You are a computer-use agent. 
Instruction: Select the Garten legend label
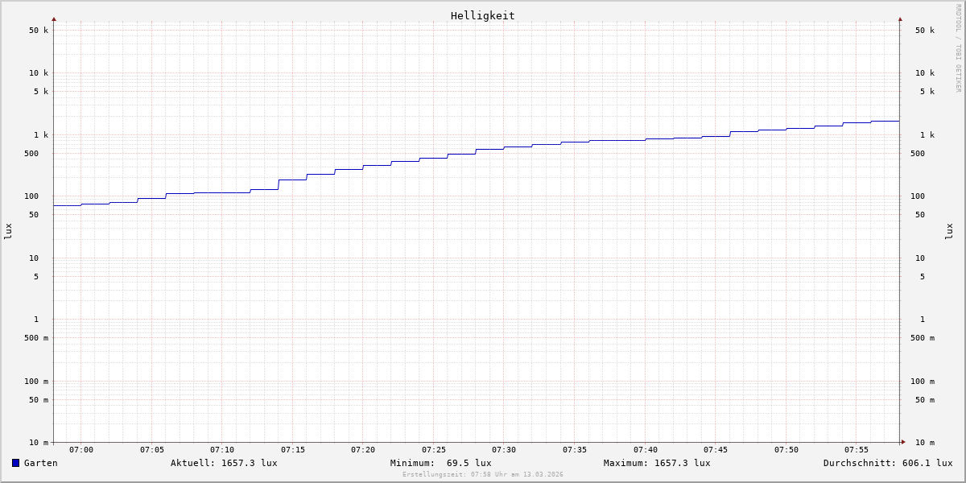40,463
